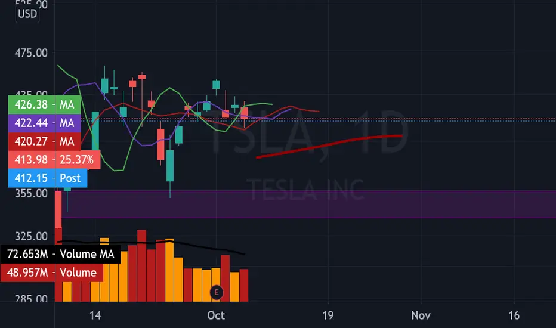Viewport: 556px width, 328px height.
Task: Click the 475.00 price axis value
Action: tap(31, 53)
